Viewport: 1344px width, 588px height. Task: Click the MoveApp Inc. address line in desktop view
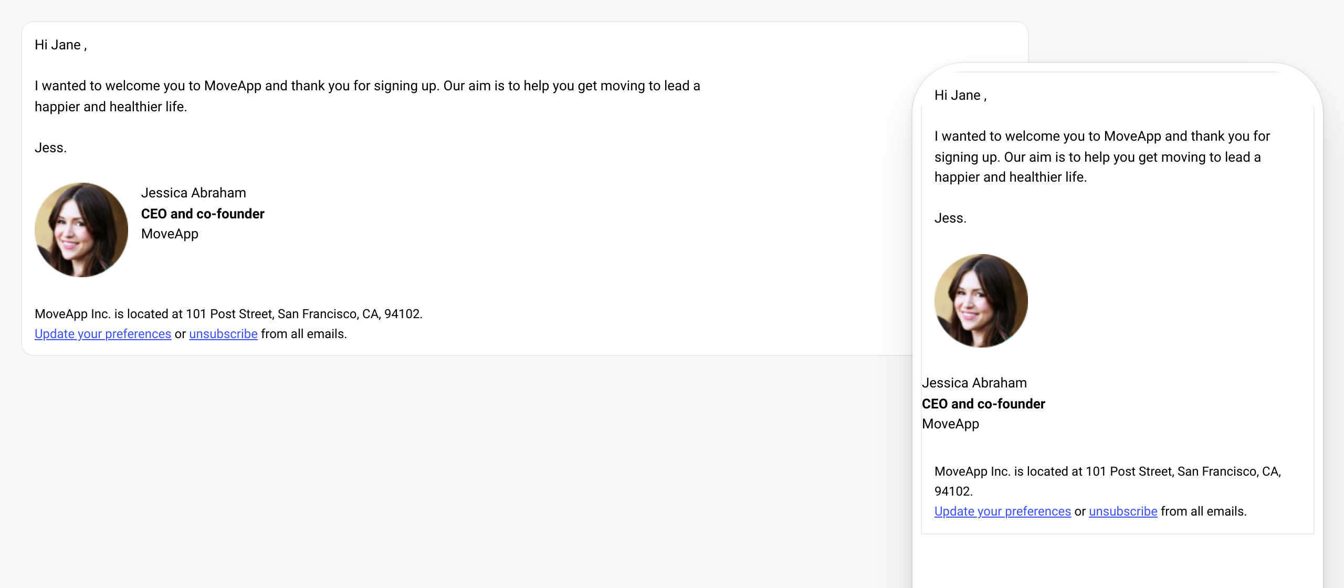[x=228, y=313]
